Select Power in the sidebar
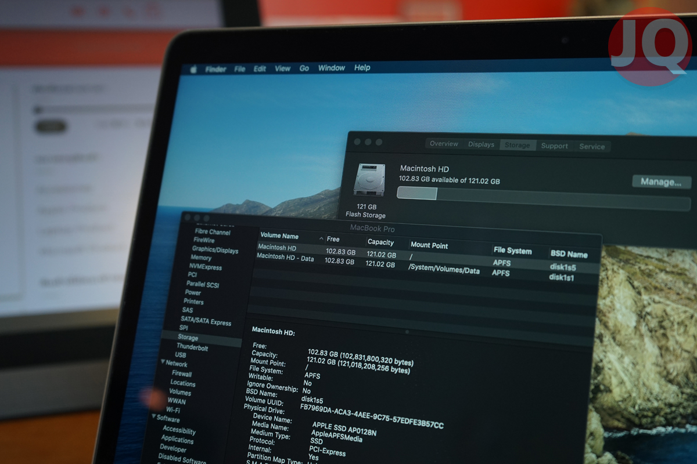The width and height of the screenshot is (697, 464). (193, 293)
